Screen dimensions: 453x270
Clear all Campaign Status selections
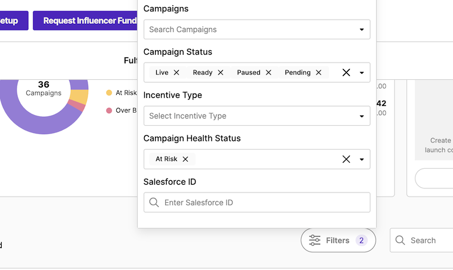[x=346, y=73]
